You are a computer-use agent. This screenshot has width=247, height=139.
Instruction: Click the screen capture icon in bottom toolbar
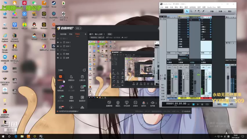[109, 103]
